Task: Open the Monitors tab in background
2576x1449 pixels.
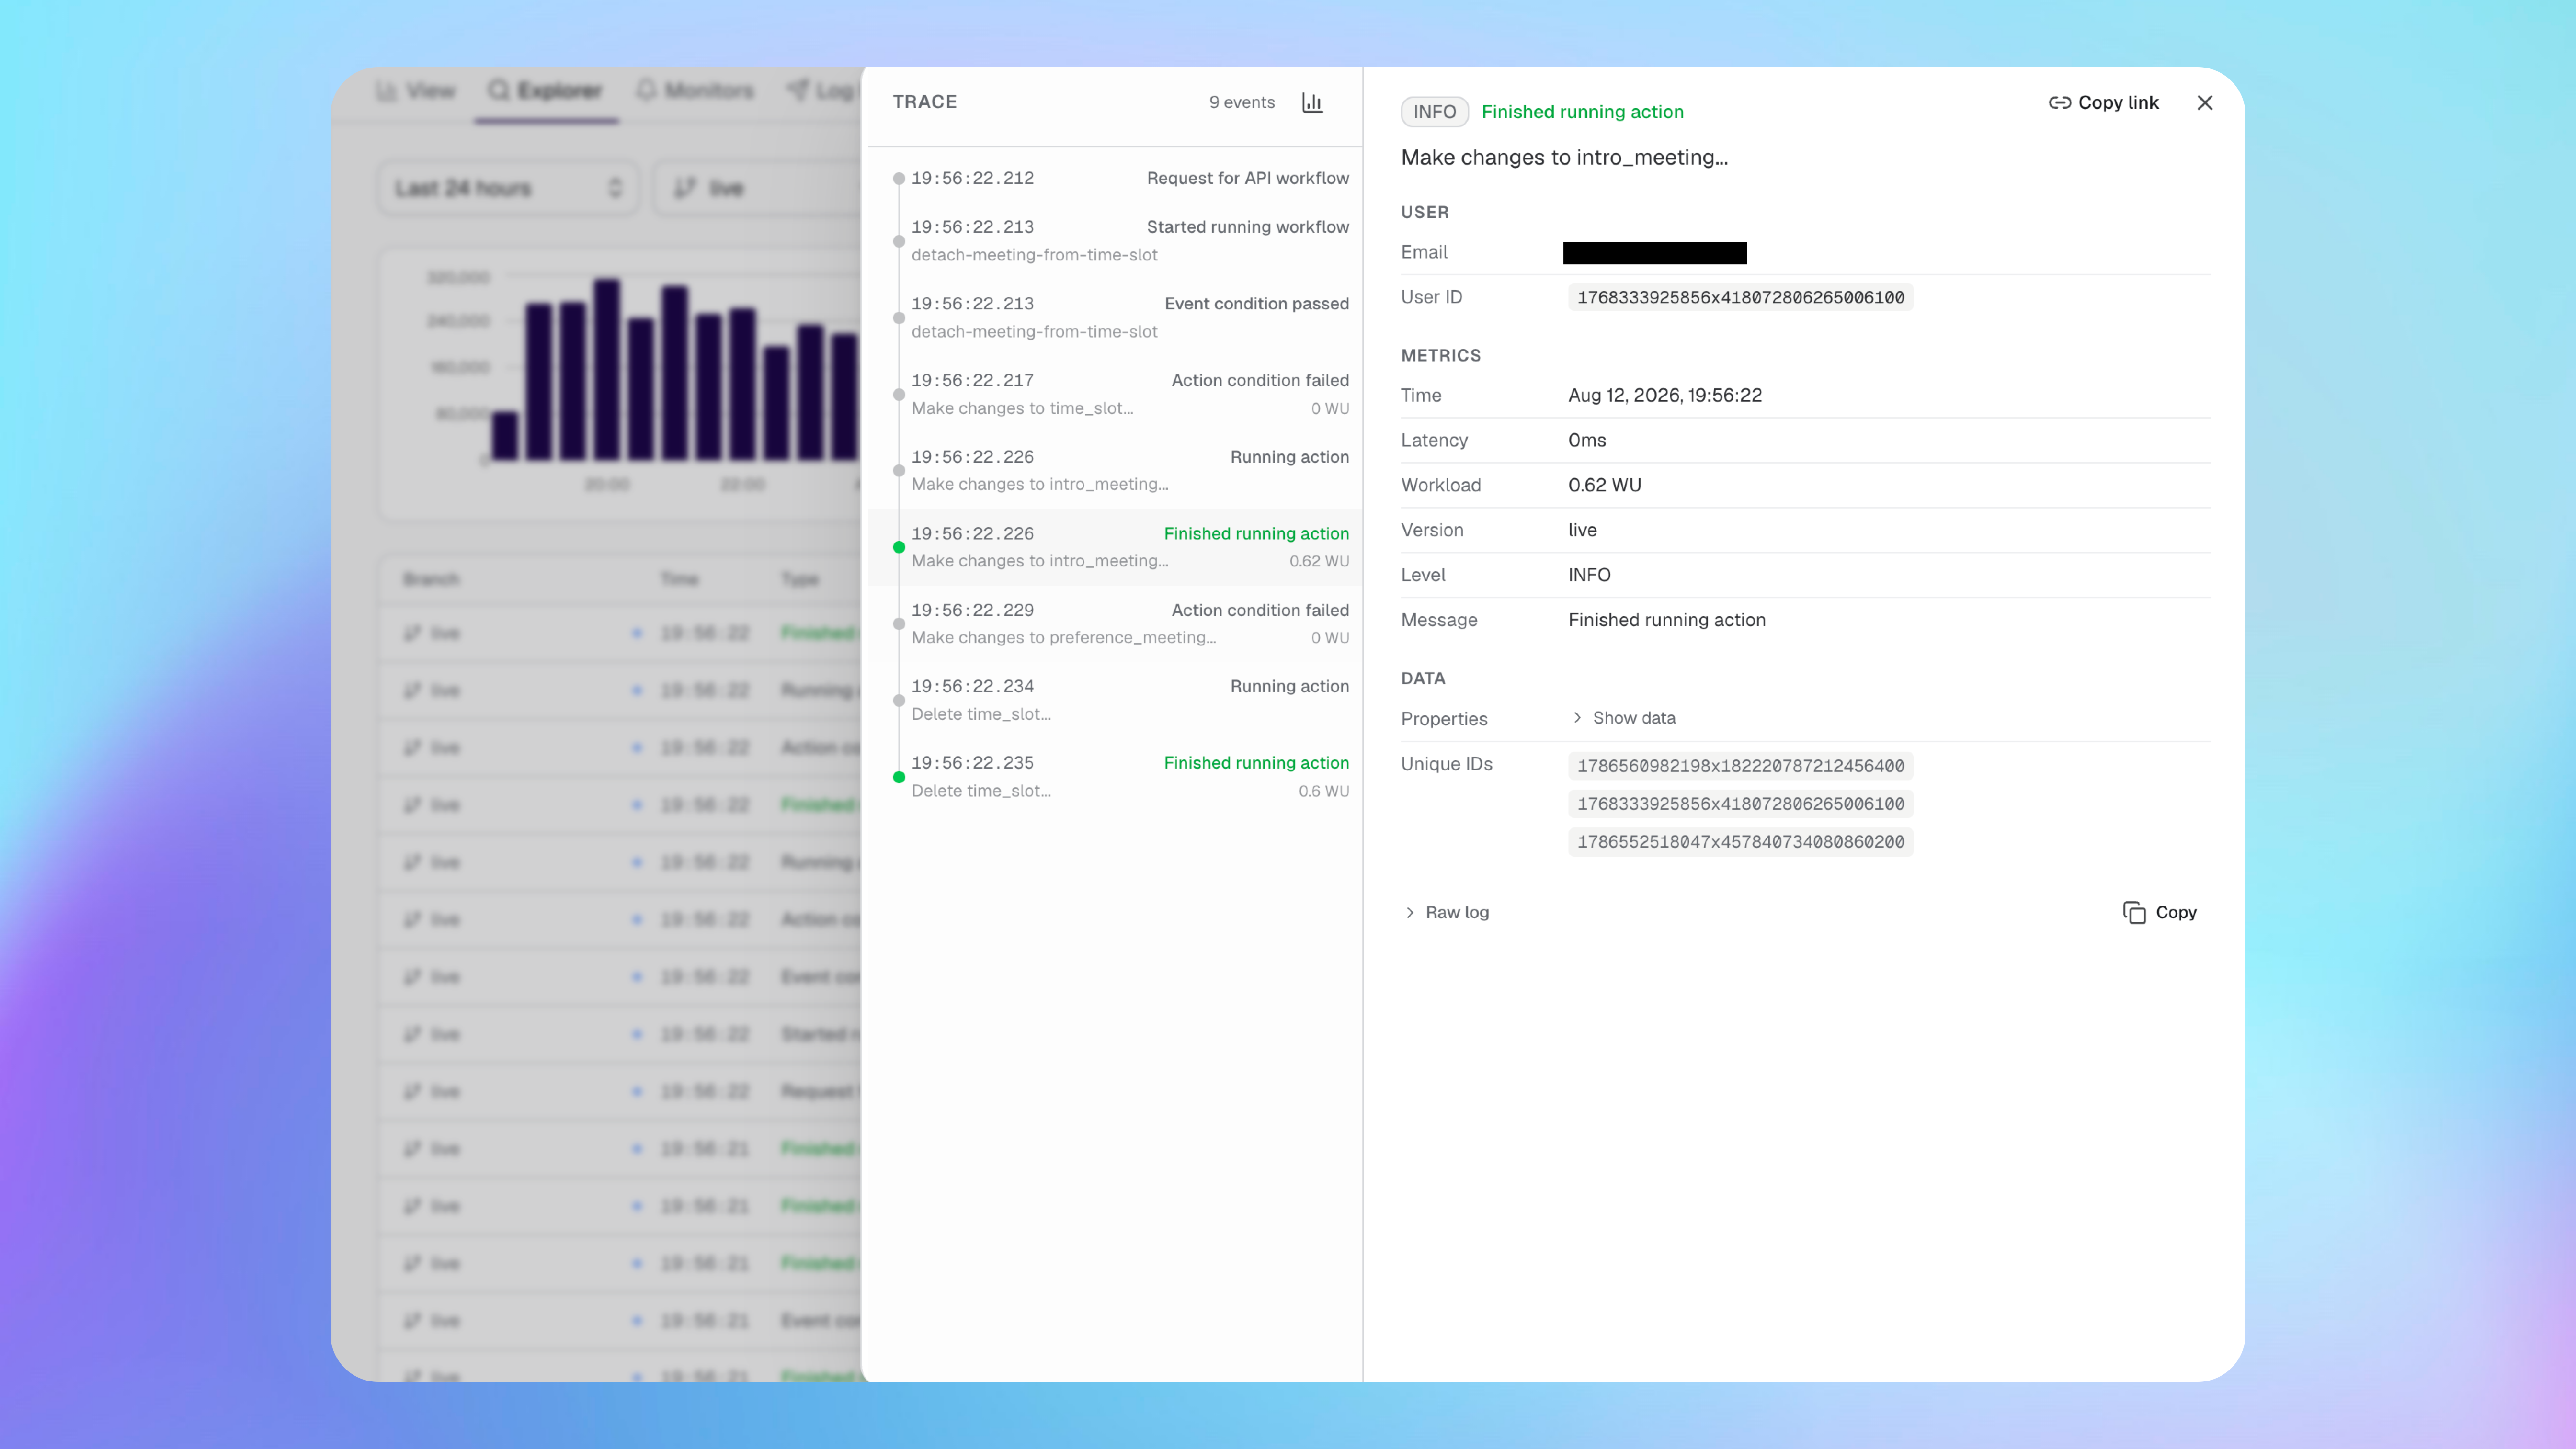Action: (x=695, y=91)
